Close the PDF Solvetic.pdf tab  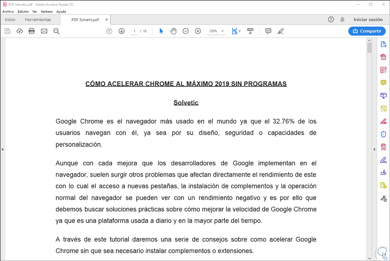tap(107, 20)
